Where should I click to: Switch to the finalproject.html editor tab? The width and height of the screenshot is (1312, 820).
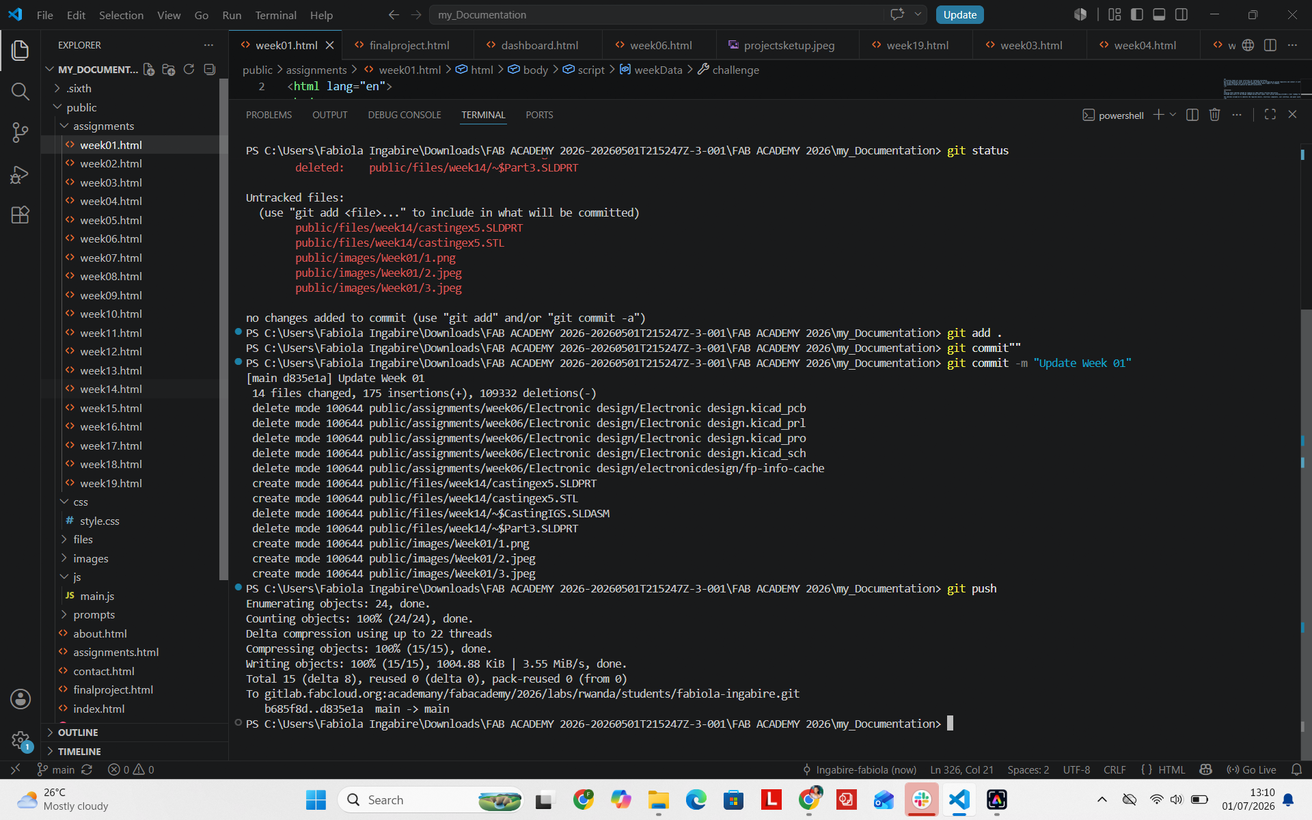tap(409, 45)
